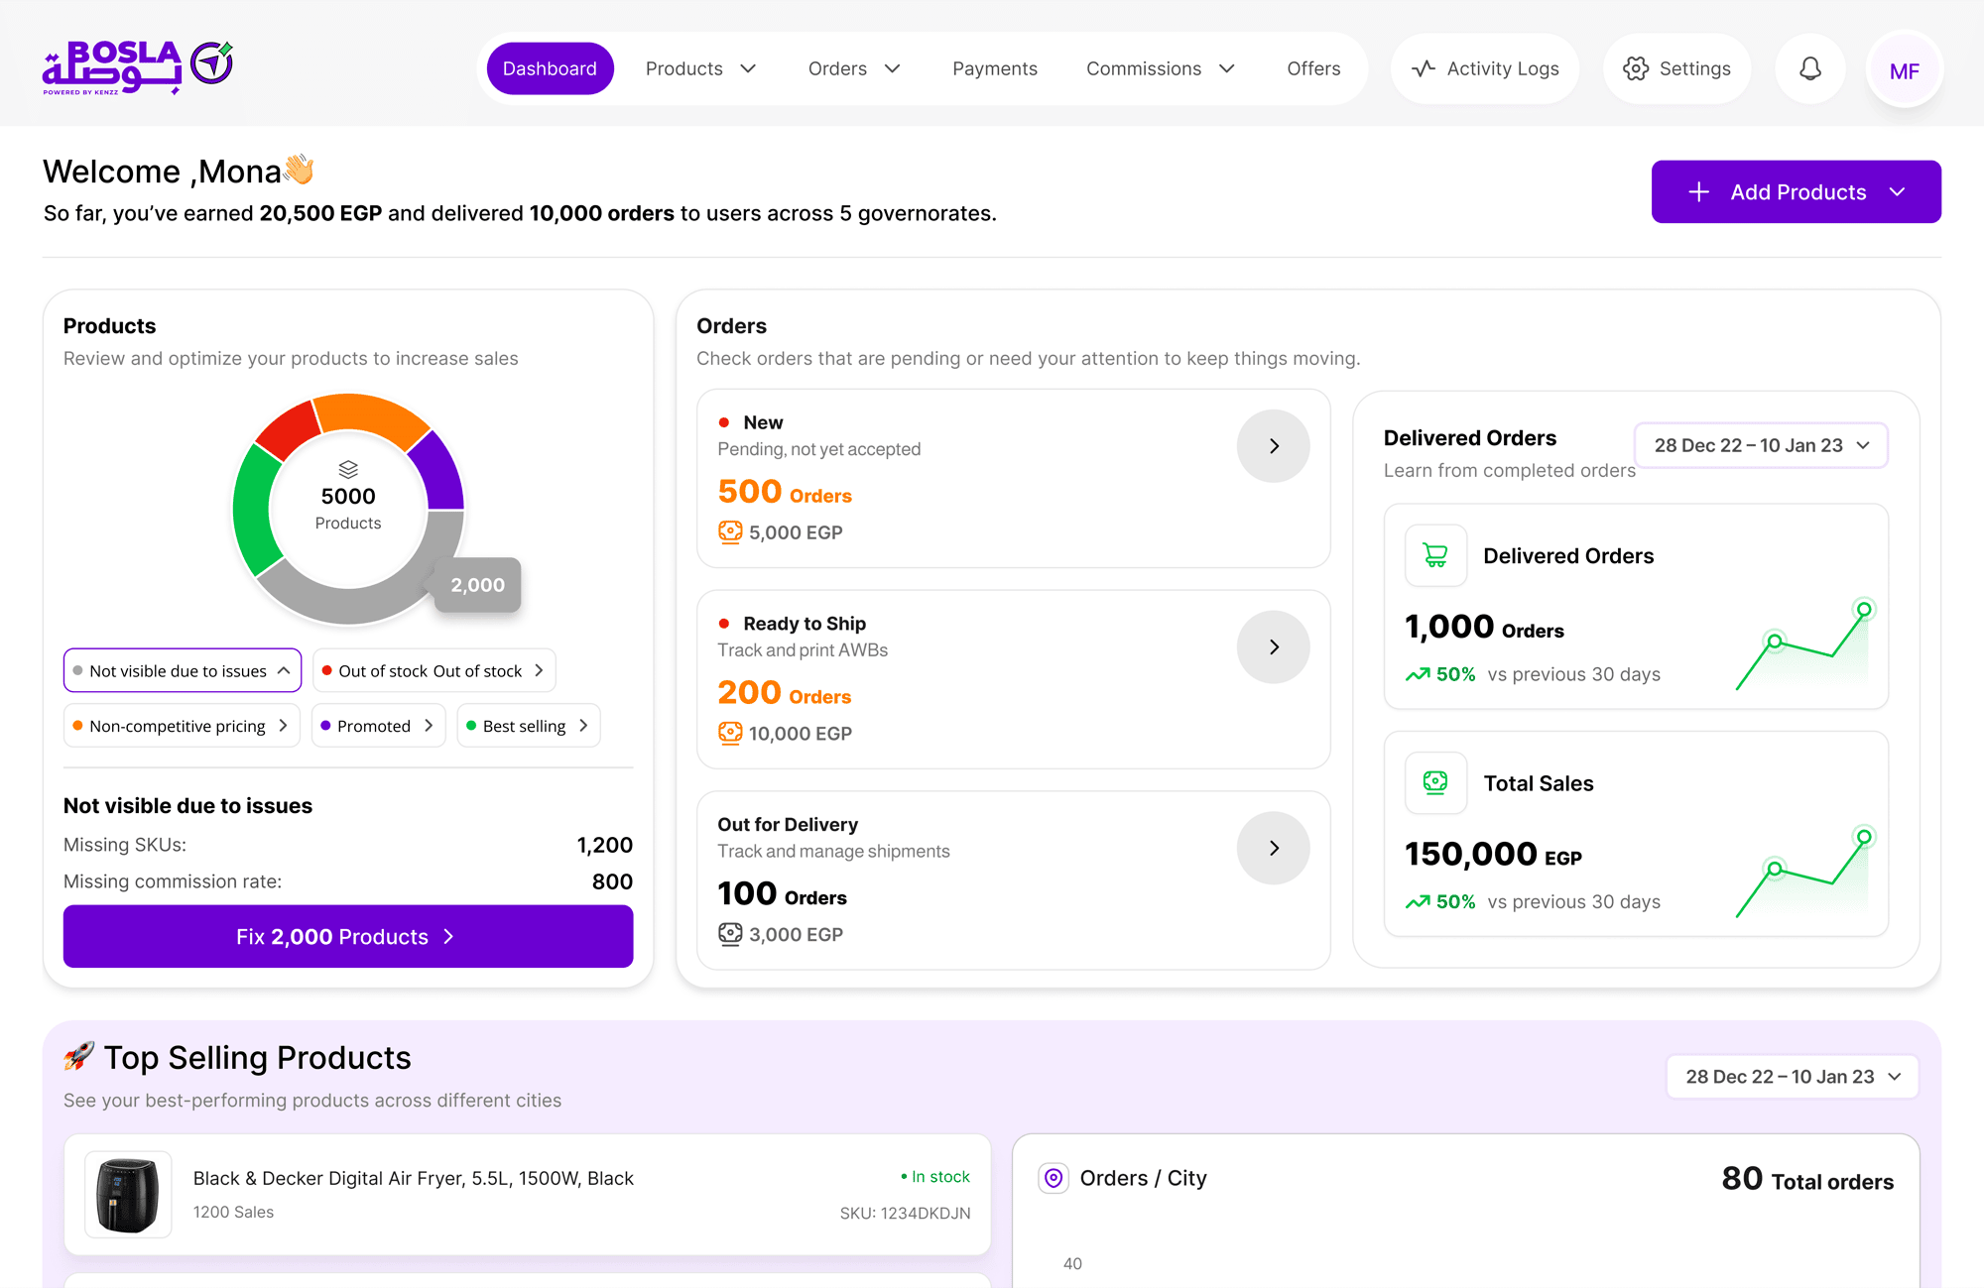Open the Offers page

click(1313, 68)
